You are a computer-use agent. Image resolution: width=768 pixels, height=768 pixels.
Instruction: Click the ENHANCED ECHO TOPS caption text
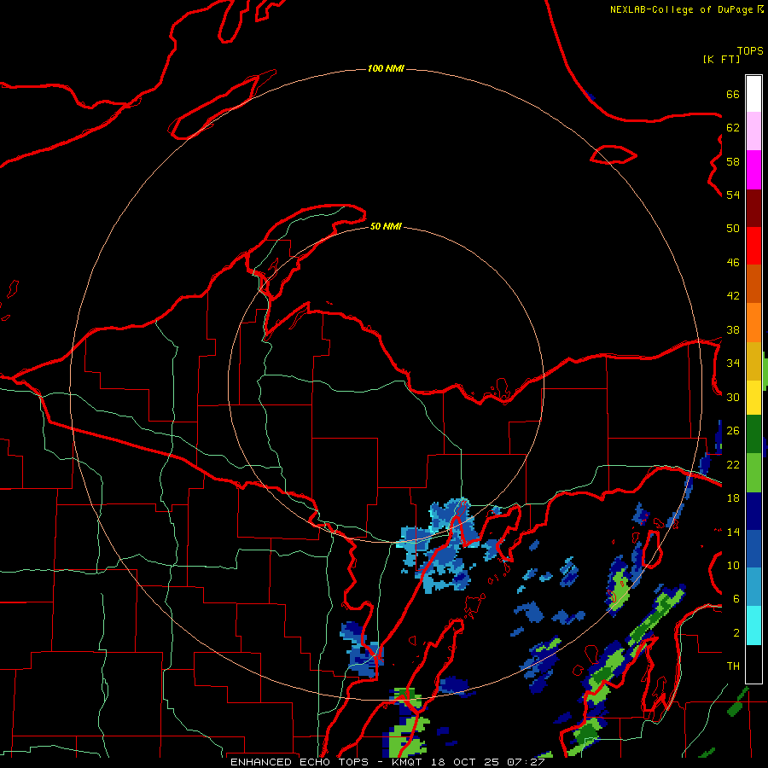(x=302, y=762)
